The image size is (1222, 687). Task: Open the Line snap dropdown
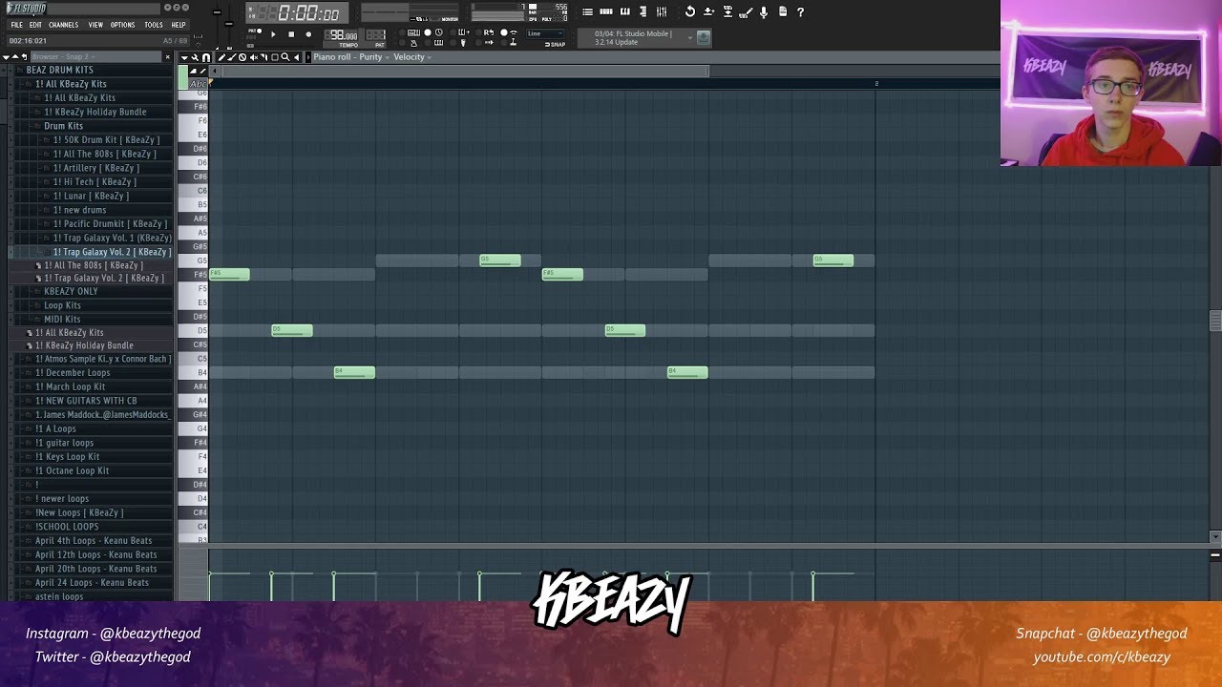pos(546,33)
